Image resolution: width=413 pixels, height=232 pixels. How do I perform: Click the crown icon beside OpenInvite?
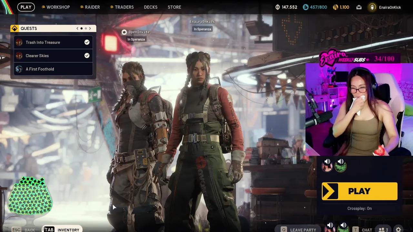pyautogui.click(x=124, y=32)
